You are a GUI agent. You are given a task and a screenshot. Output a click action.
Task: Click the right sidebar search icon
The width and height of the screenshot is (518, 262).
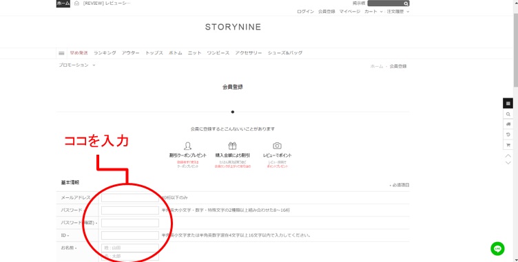508,114
